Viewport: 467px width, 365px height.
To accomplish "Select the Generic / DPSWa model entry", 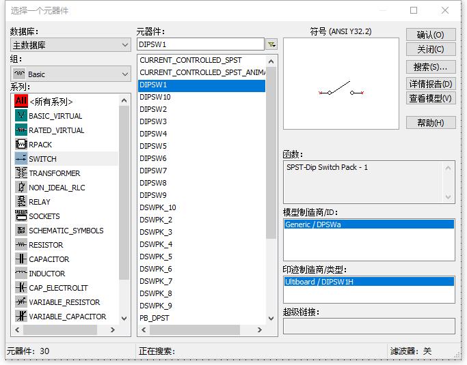I will (x=369, y=224).
